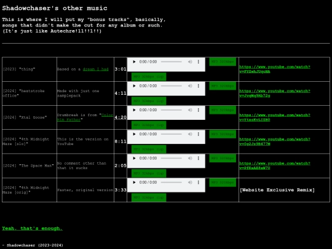The height and width of the screenshot is (249, 332).
Task: Download MP3 320kbps of "heatstroke office"
Action: (223, 85)
